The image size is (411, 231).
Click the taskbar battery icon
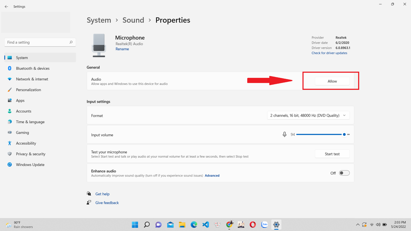click(x=385, y=225)
